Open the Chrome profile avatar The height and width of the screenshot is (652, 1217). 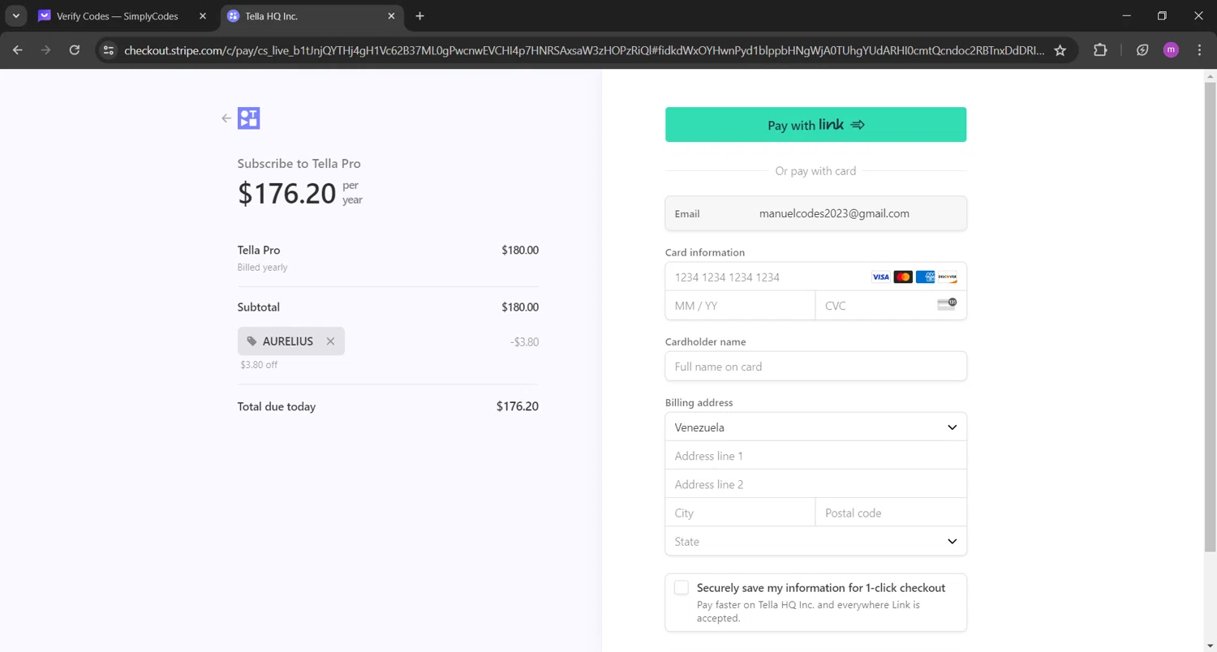point(1171,50)
